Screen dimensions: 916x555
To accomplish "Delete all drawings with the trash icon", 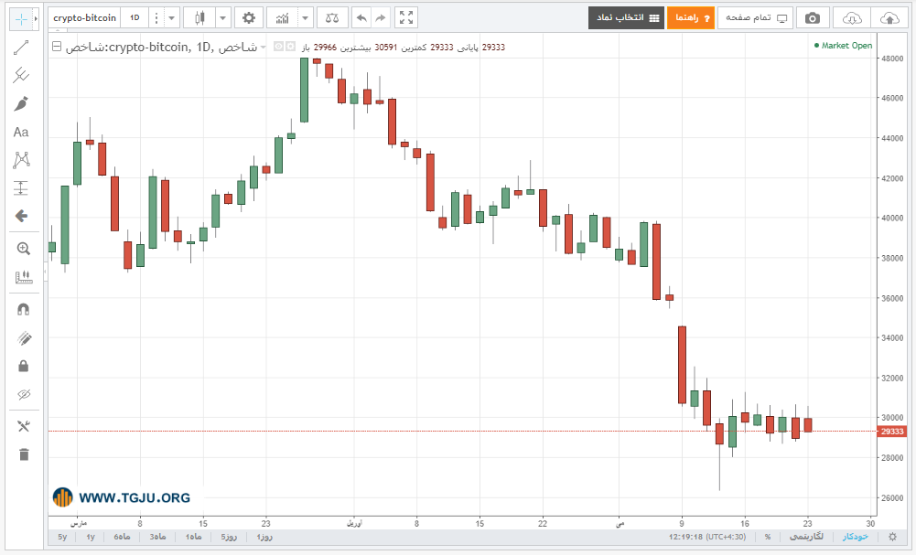I will [x=24, y=454].
